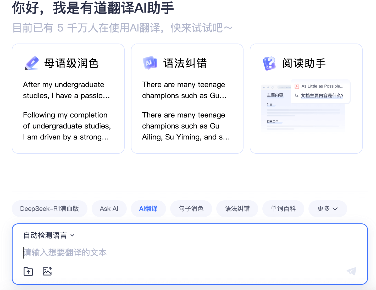Screen dimensions: 376x290
Task: Open the 阅读助手 feature card
Action: 306,98
